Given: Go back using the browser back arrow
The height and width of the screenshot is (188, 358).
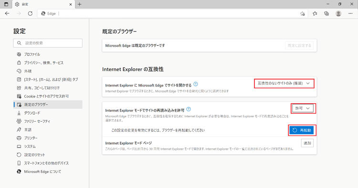Looking at the screenshot, I should click(7, 13).
